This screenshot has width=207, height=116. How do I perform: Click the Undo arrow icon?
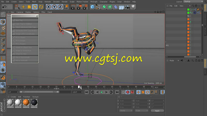4,7
